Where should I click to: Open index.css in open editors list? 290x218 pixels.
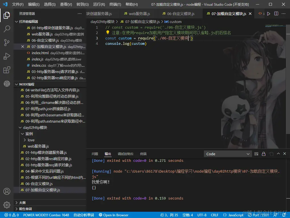[x=50, y=66]
